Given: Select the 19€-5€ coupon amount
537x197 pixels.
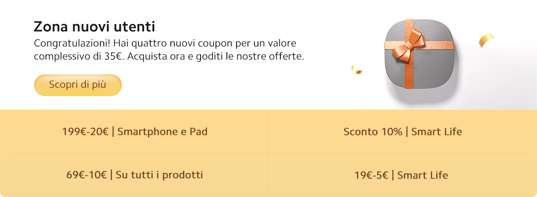Looking at the screenshot, I should [371, 175].
